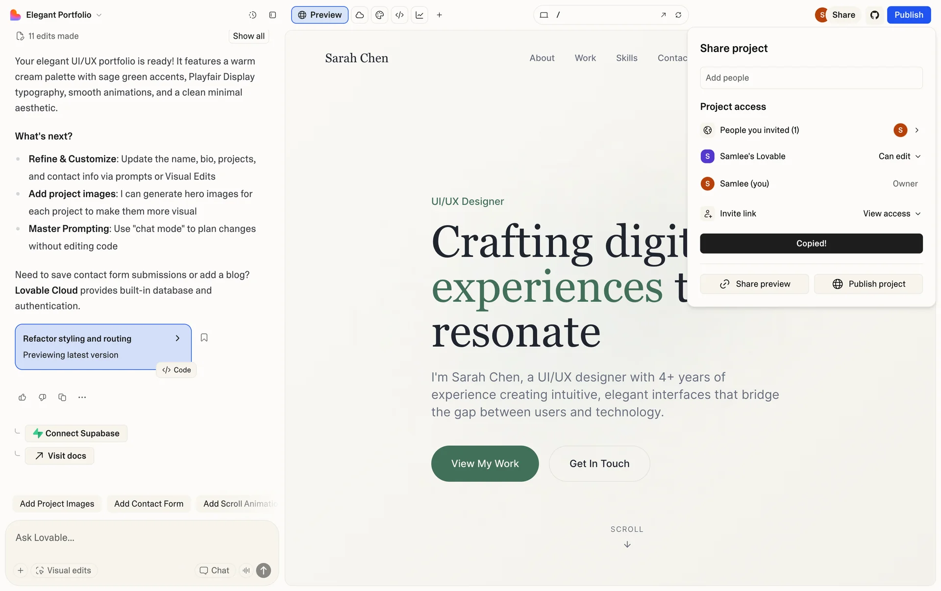
Task: Click the Work nav item
Action: 585,58
